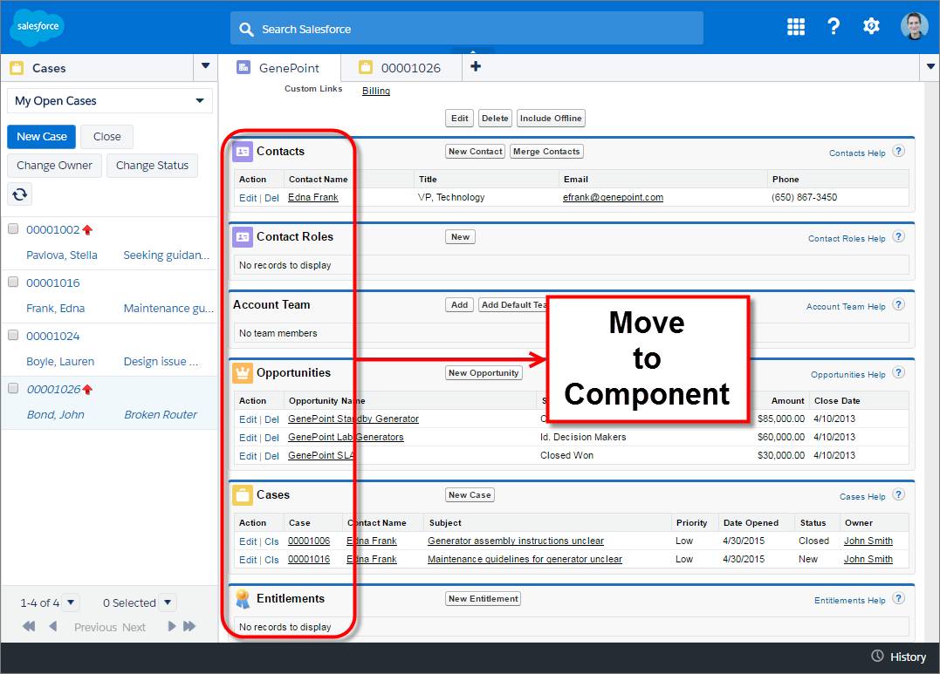The height and width of the screenshot is (674, 940).
Task: Open the History clock icon
Action: [x=878, y=656]
